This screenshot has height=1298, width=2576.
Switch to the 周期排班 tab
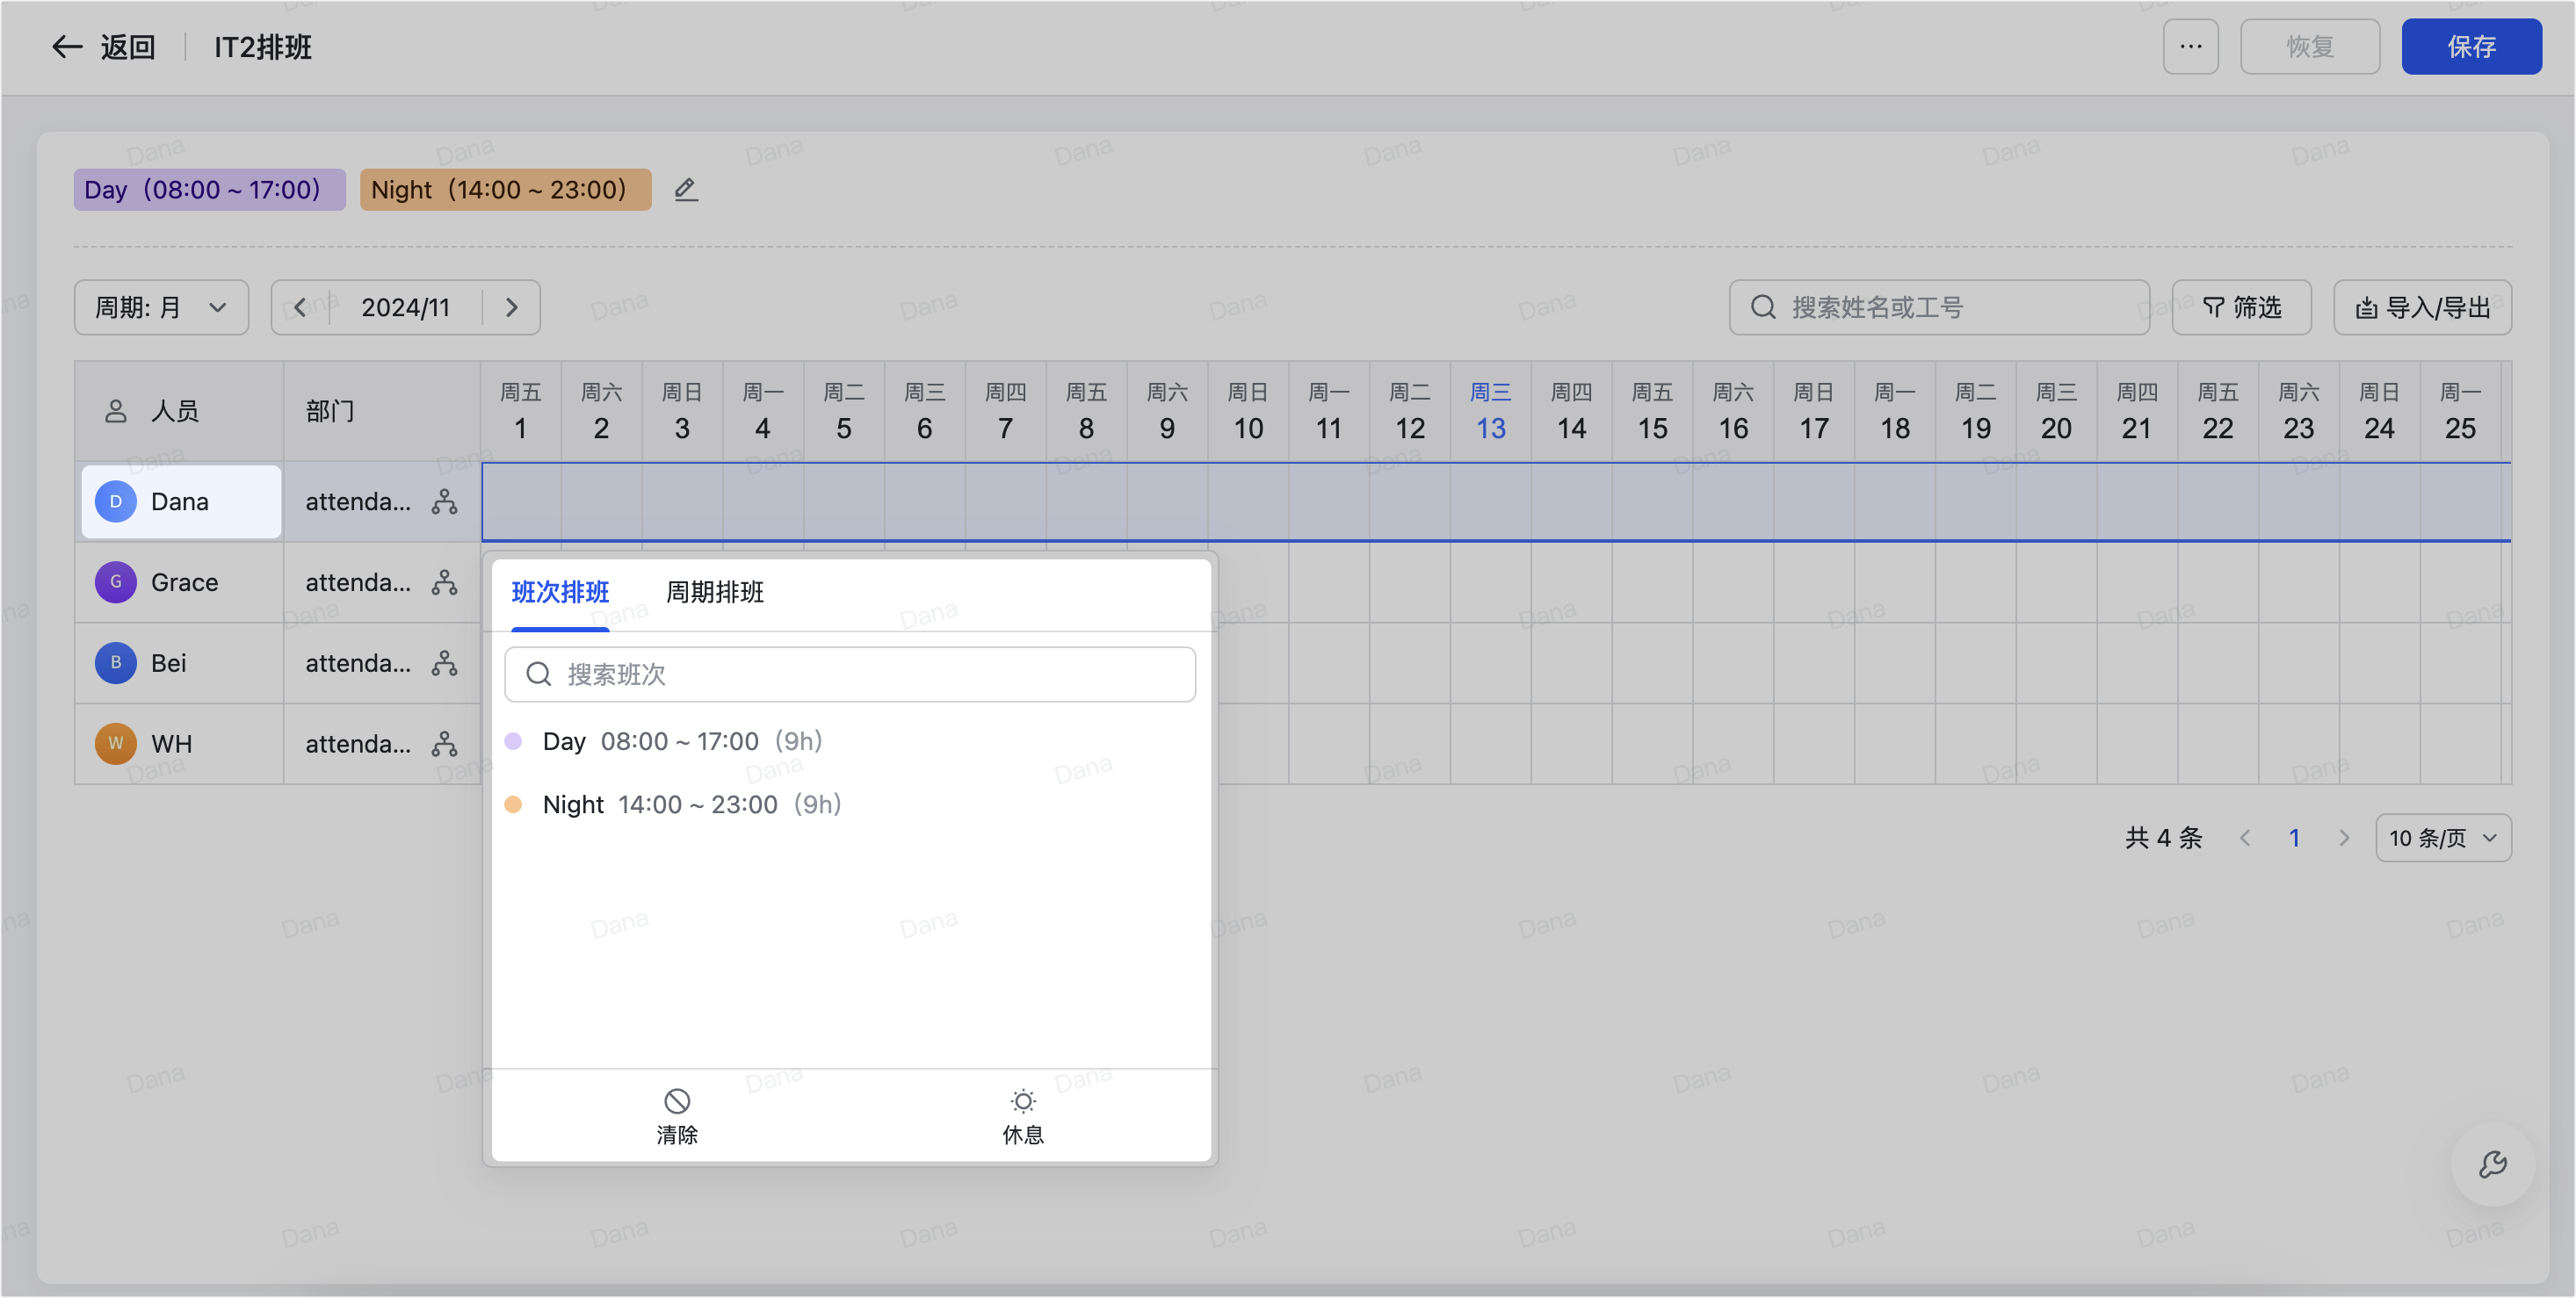point(714,593)
